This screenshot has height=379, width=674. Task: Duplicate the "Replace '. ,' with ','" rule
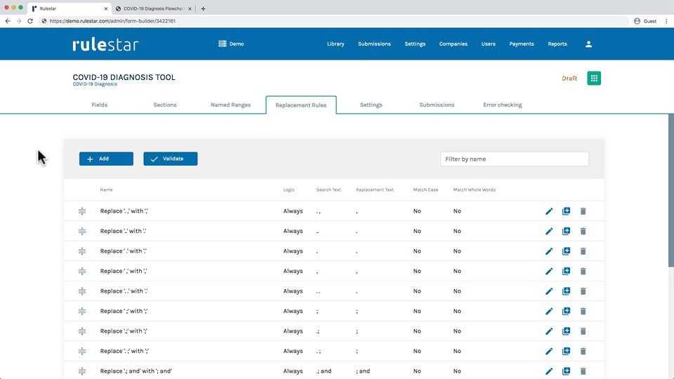pyautogui.click(x=566, y=211)
